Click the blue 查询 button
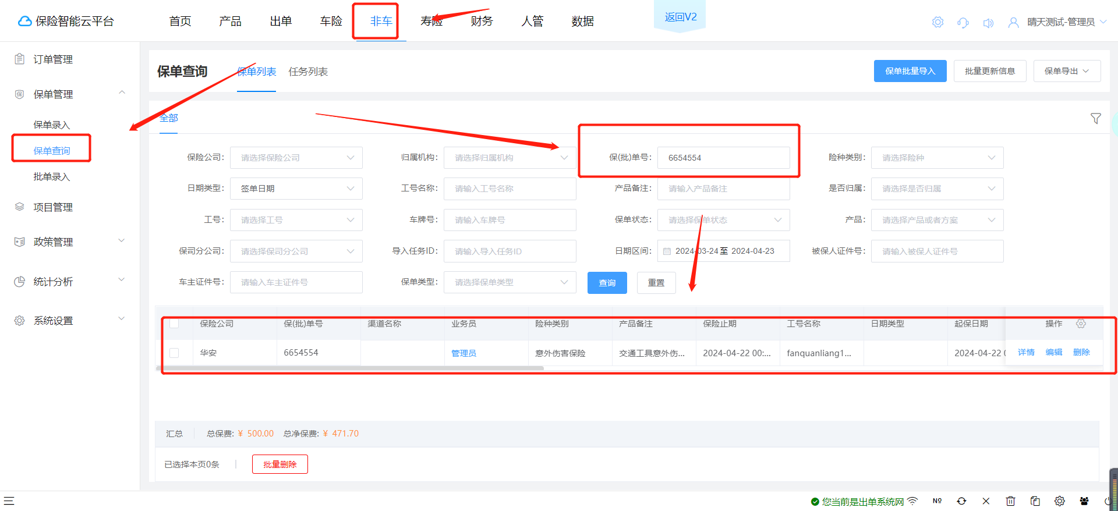The height and width of the screenshot is (511, 1118). [607, 283]
